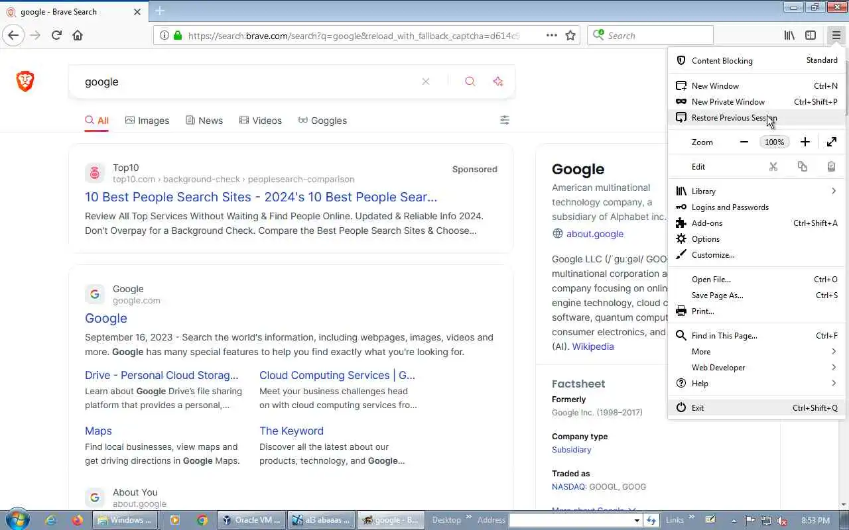
Task: Open Drive - Personal Cloud Storage link
Action: click(162, 375)
